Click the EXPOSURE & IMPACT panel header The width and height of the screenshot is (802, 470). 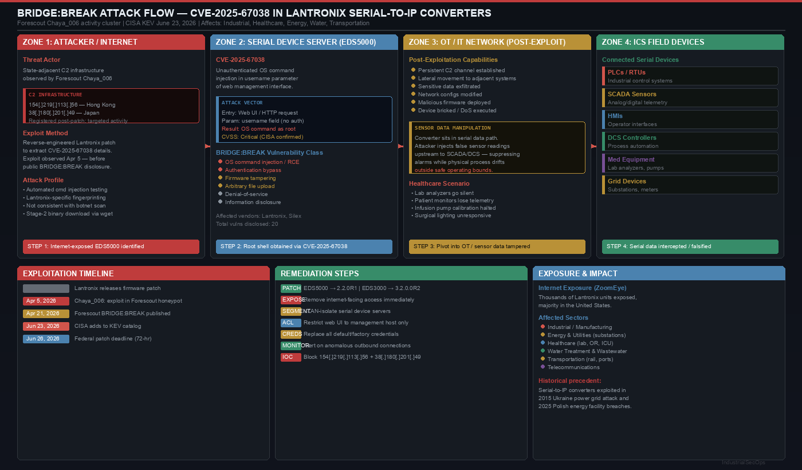[659, 273]
